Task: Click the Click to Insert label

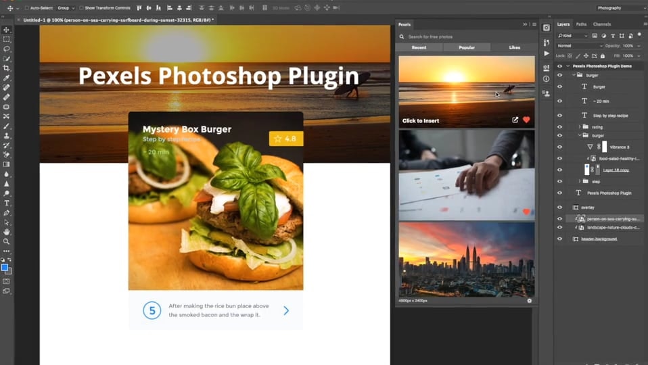Action: [421, 120]
